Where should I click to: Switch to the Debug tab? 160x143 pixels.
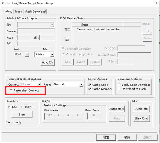point(8,11)
